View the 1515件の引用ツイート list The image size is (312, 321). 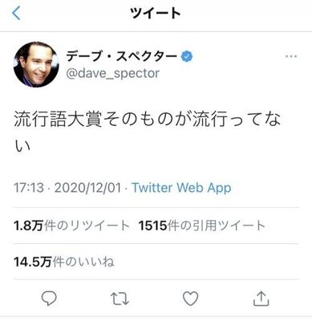click(x=202, y=226)
